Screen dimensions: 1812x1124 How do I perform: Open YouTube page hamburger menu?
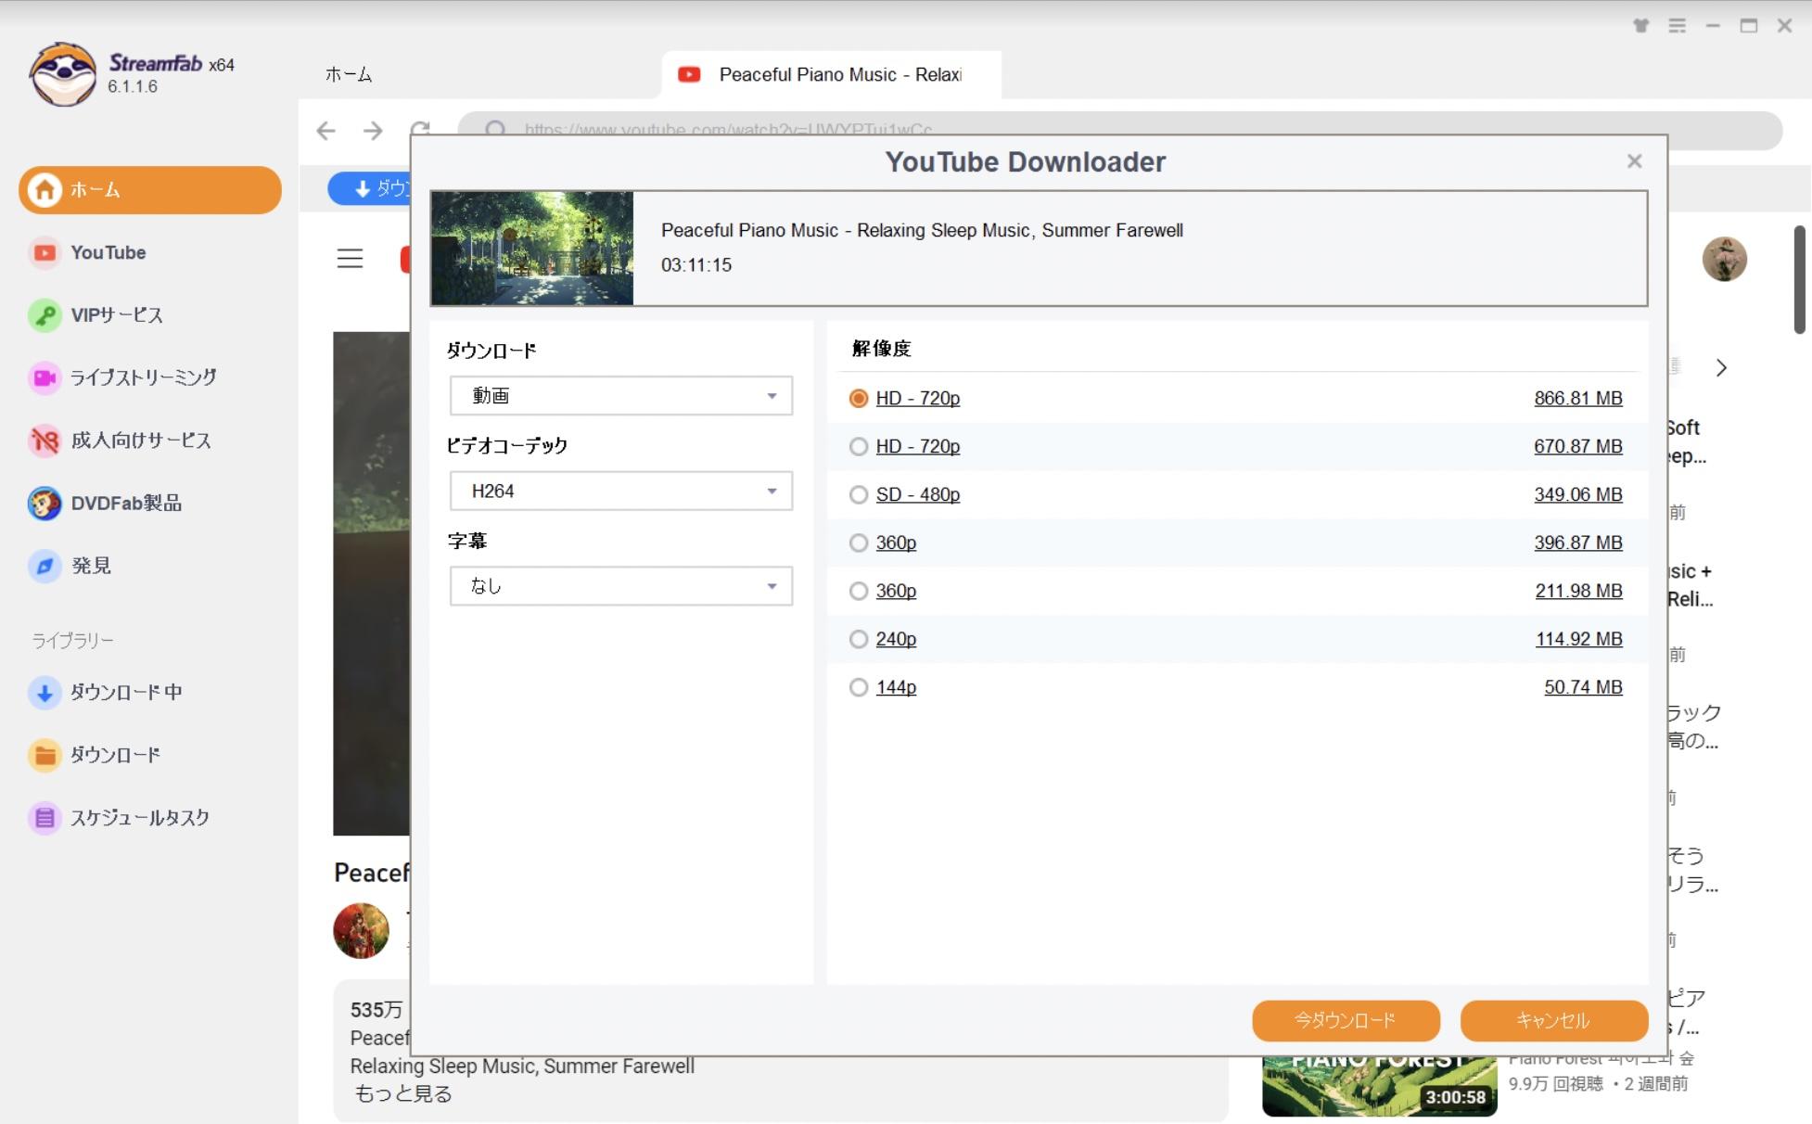tap(350, 259)
